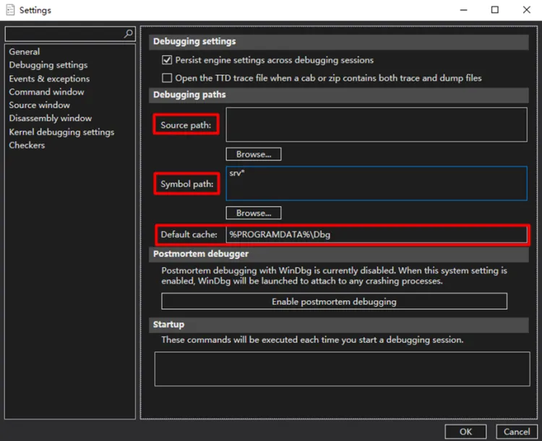Click the Symbol path text box
This screenshot has height=441, width=542.
coord(377,183)
